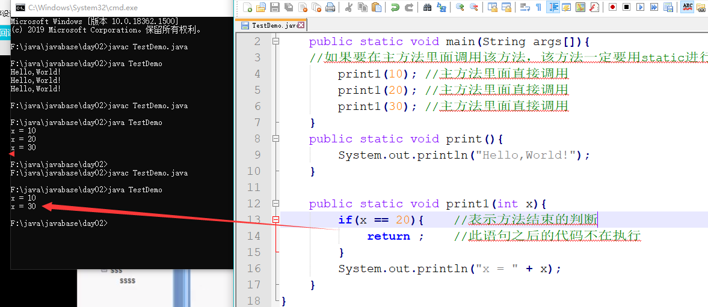This screenshot has width=708, height=307.
Task: Play back recorded macro icon
Action: (640, 7)
